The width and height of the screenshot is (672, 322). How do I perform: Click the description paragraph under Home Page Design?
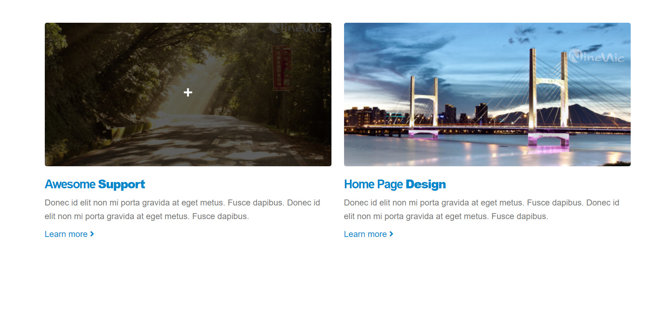click(x=482, y=209)
